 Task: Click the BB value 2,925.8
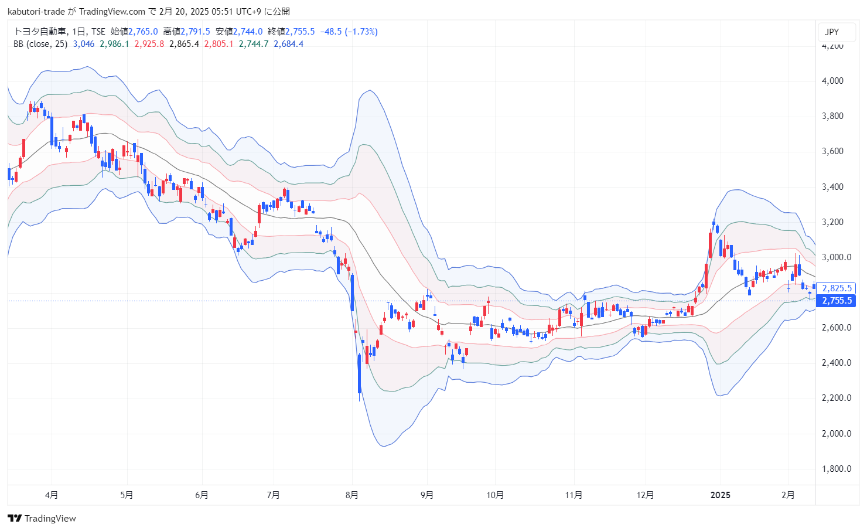(149, 44)
